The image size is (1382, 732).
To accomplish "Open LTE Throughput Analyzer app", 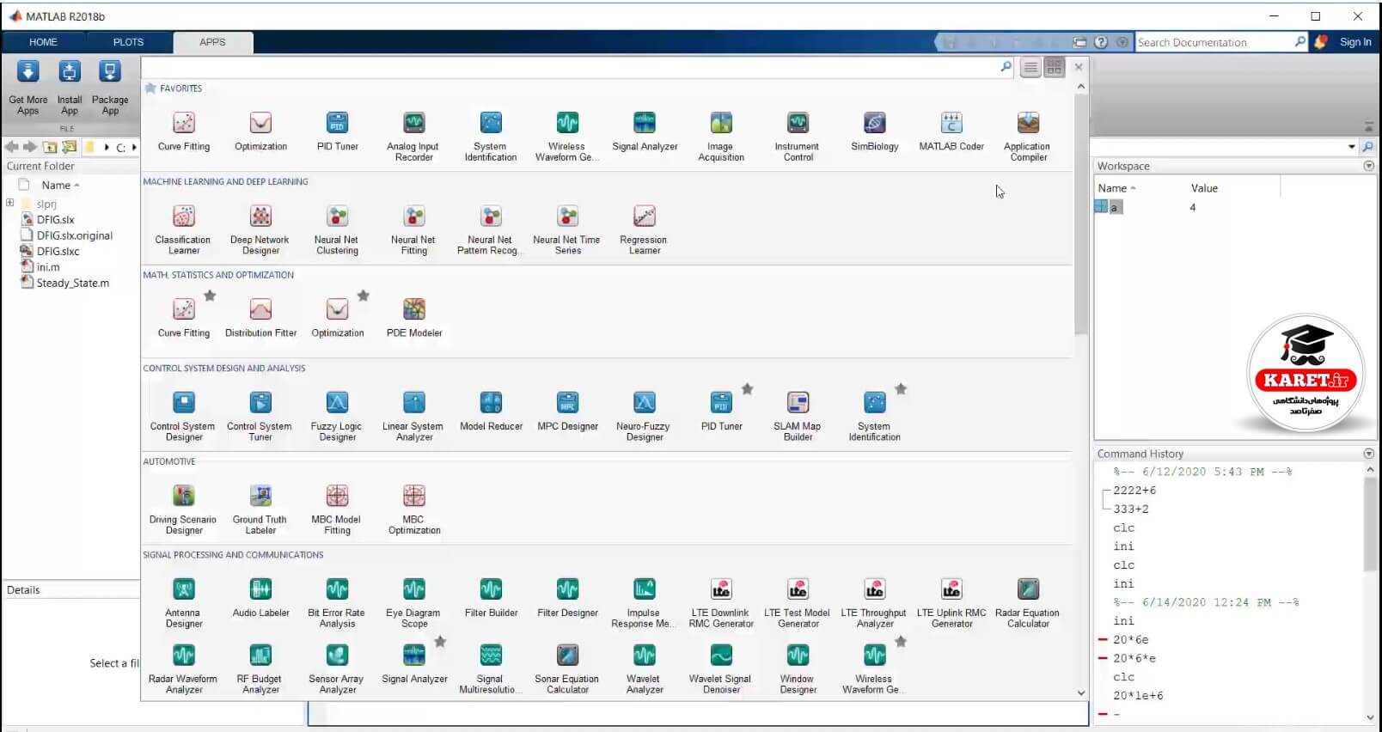I will click(x=874, y=603).
